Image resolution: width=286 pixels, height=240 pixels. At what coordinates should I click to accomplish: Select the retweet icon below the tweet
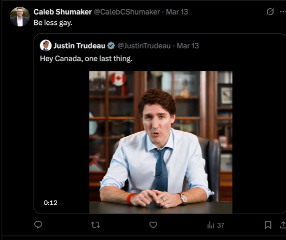[96, 224]
